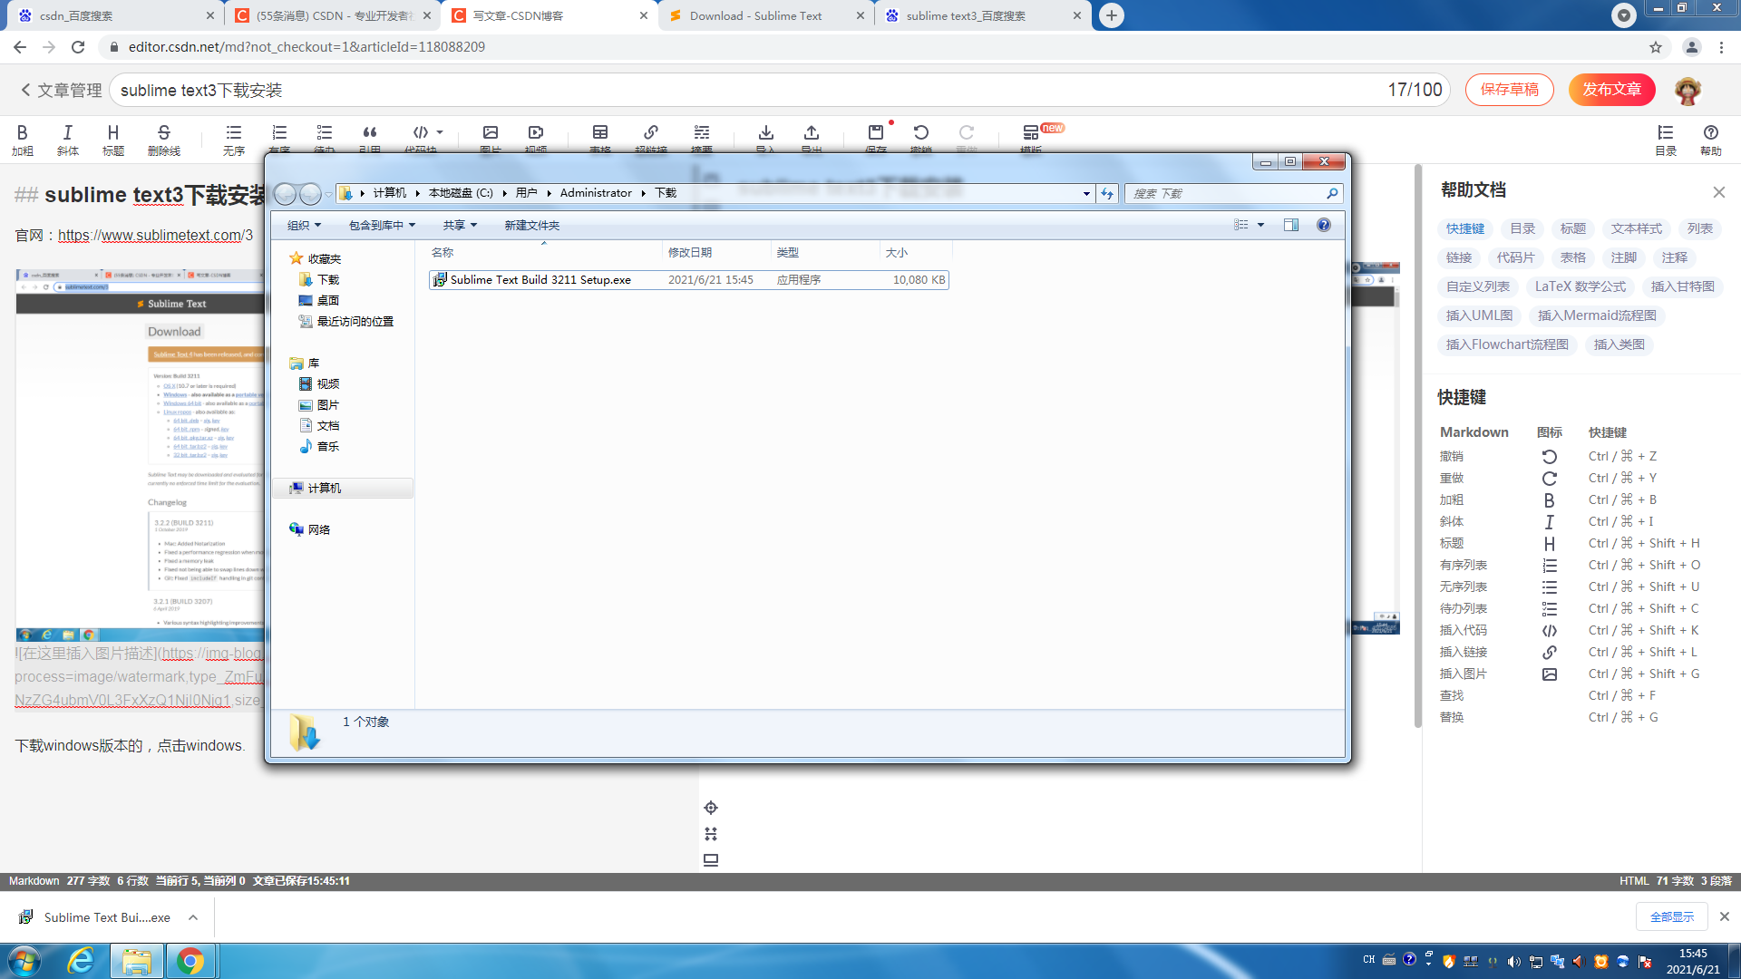Click the 保存草稿 save draft button
The image size is (1741, 979).
pos(1509,90)
